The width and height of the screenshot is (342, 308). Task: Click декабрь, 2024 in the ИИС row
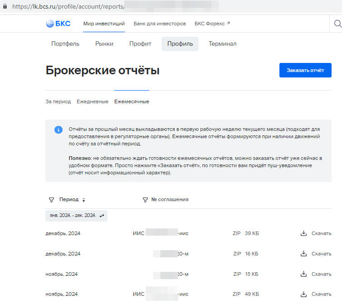[63, 233]
